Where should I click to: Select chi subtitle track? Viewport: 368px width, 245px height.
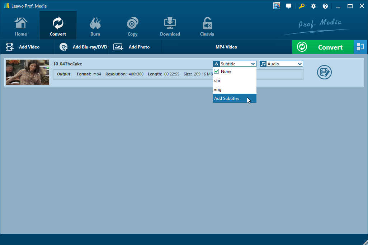235,80
